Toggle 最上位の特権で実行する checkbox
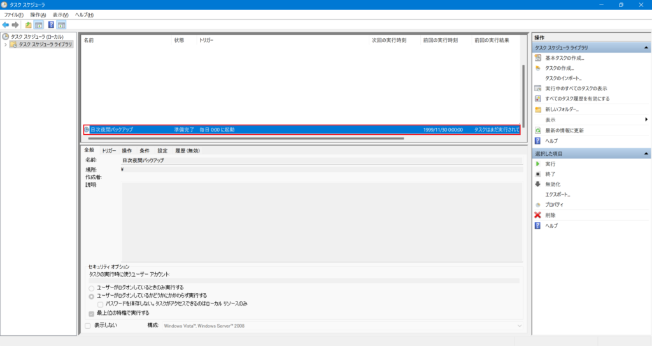This screenshot has height=346, width=652. (92, 313)
